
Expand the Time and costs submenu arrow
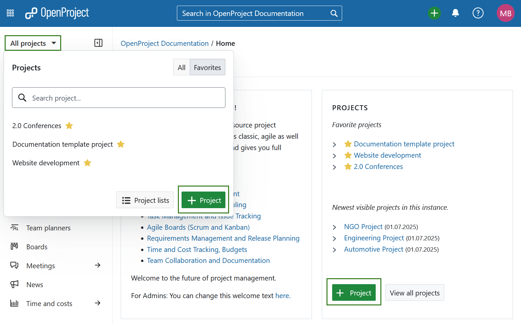click(97, 303)
